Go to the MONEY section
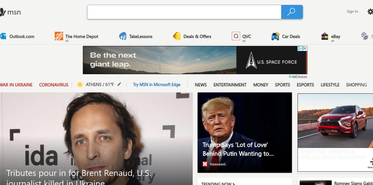The height and width of the screenshot is (185, 373). pyautogui.click(x=261, y=85)
